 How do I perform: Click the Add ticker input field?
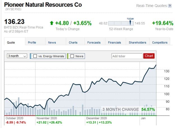[127, 56]
